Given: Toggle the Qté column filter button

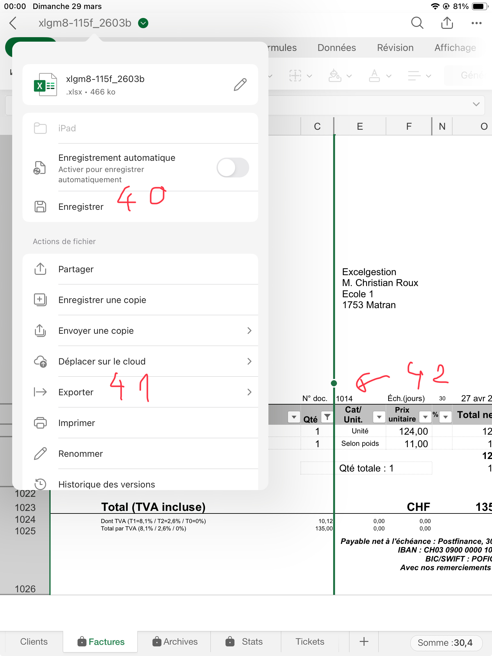Looking at the screenshot, I should coord(327,417).
